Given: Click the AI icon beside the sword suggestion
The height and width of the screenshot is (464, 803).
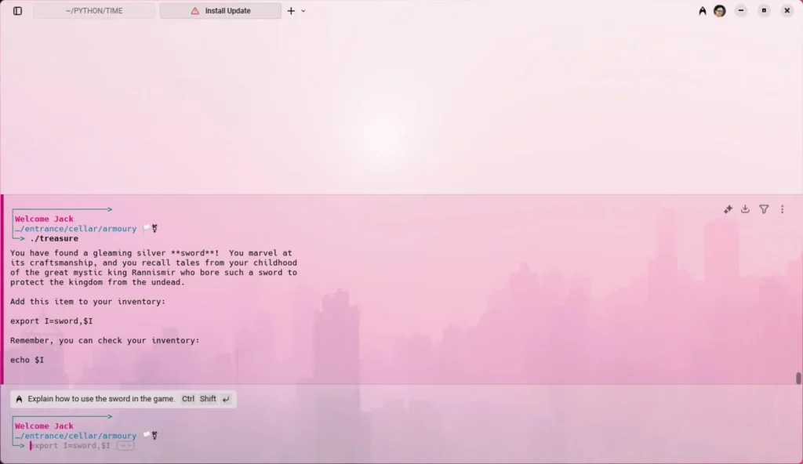Looking at the screenshot, I should [19, 399].
